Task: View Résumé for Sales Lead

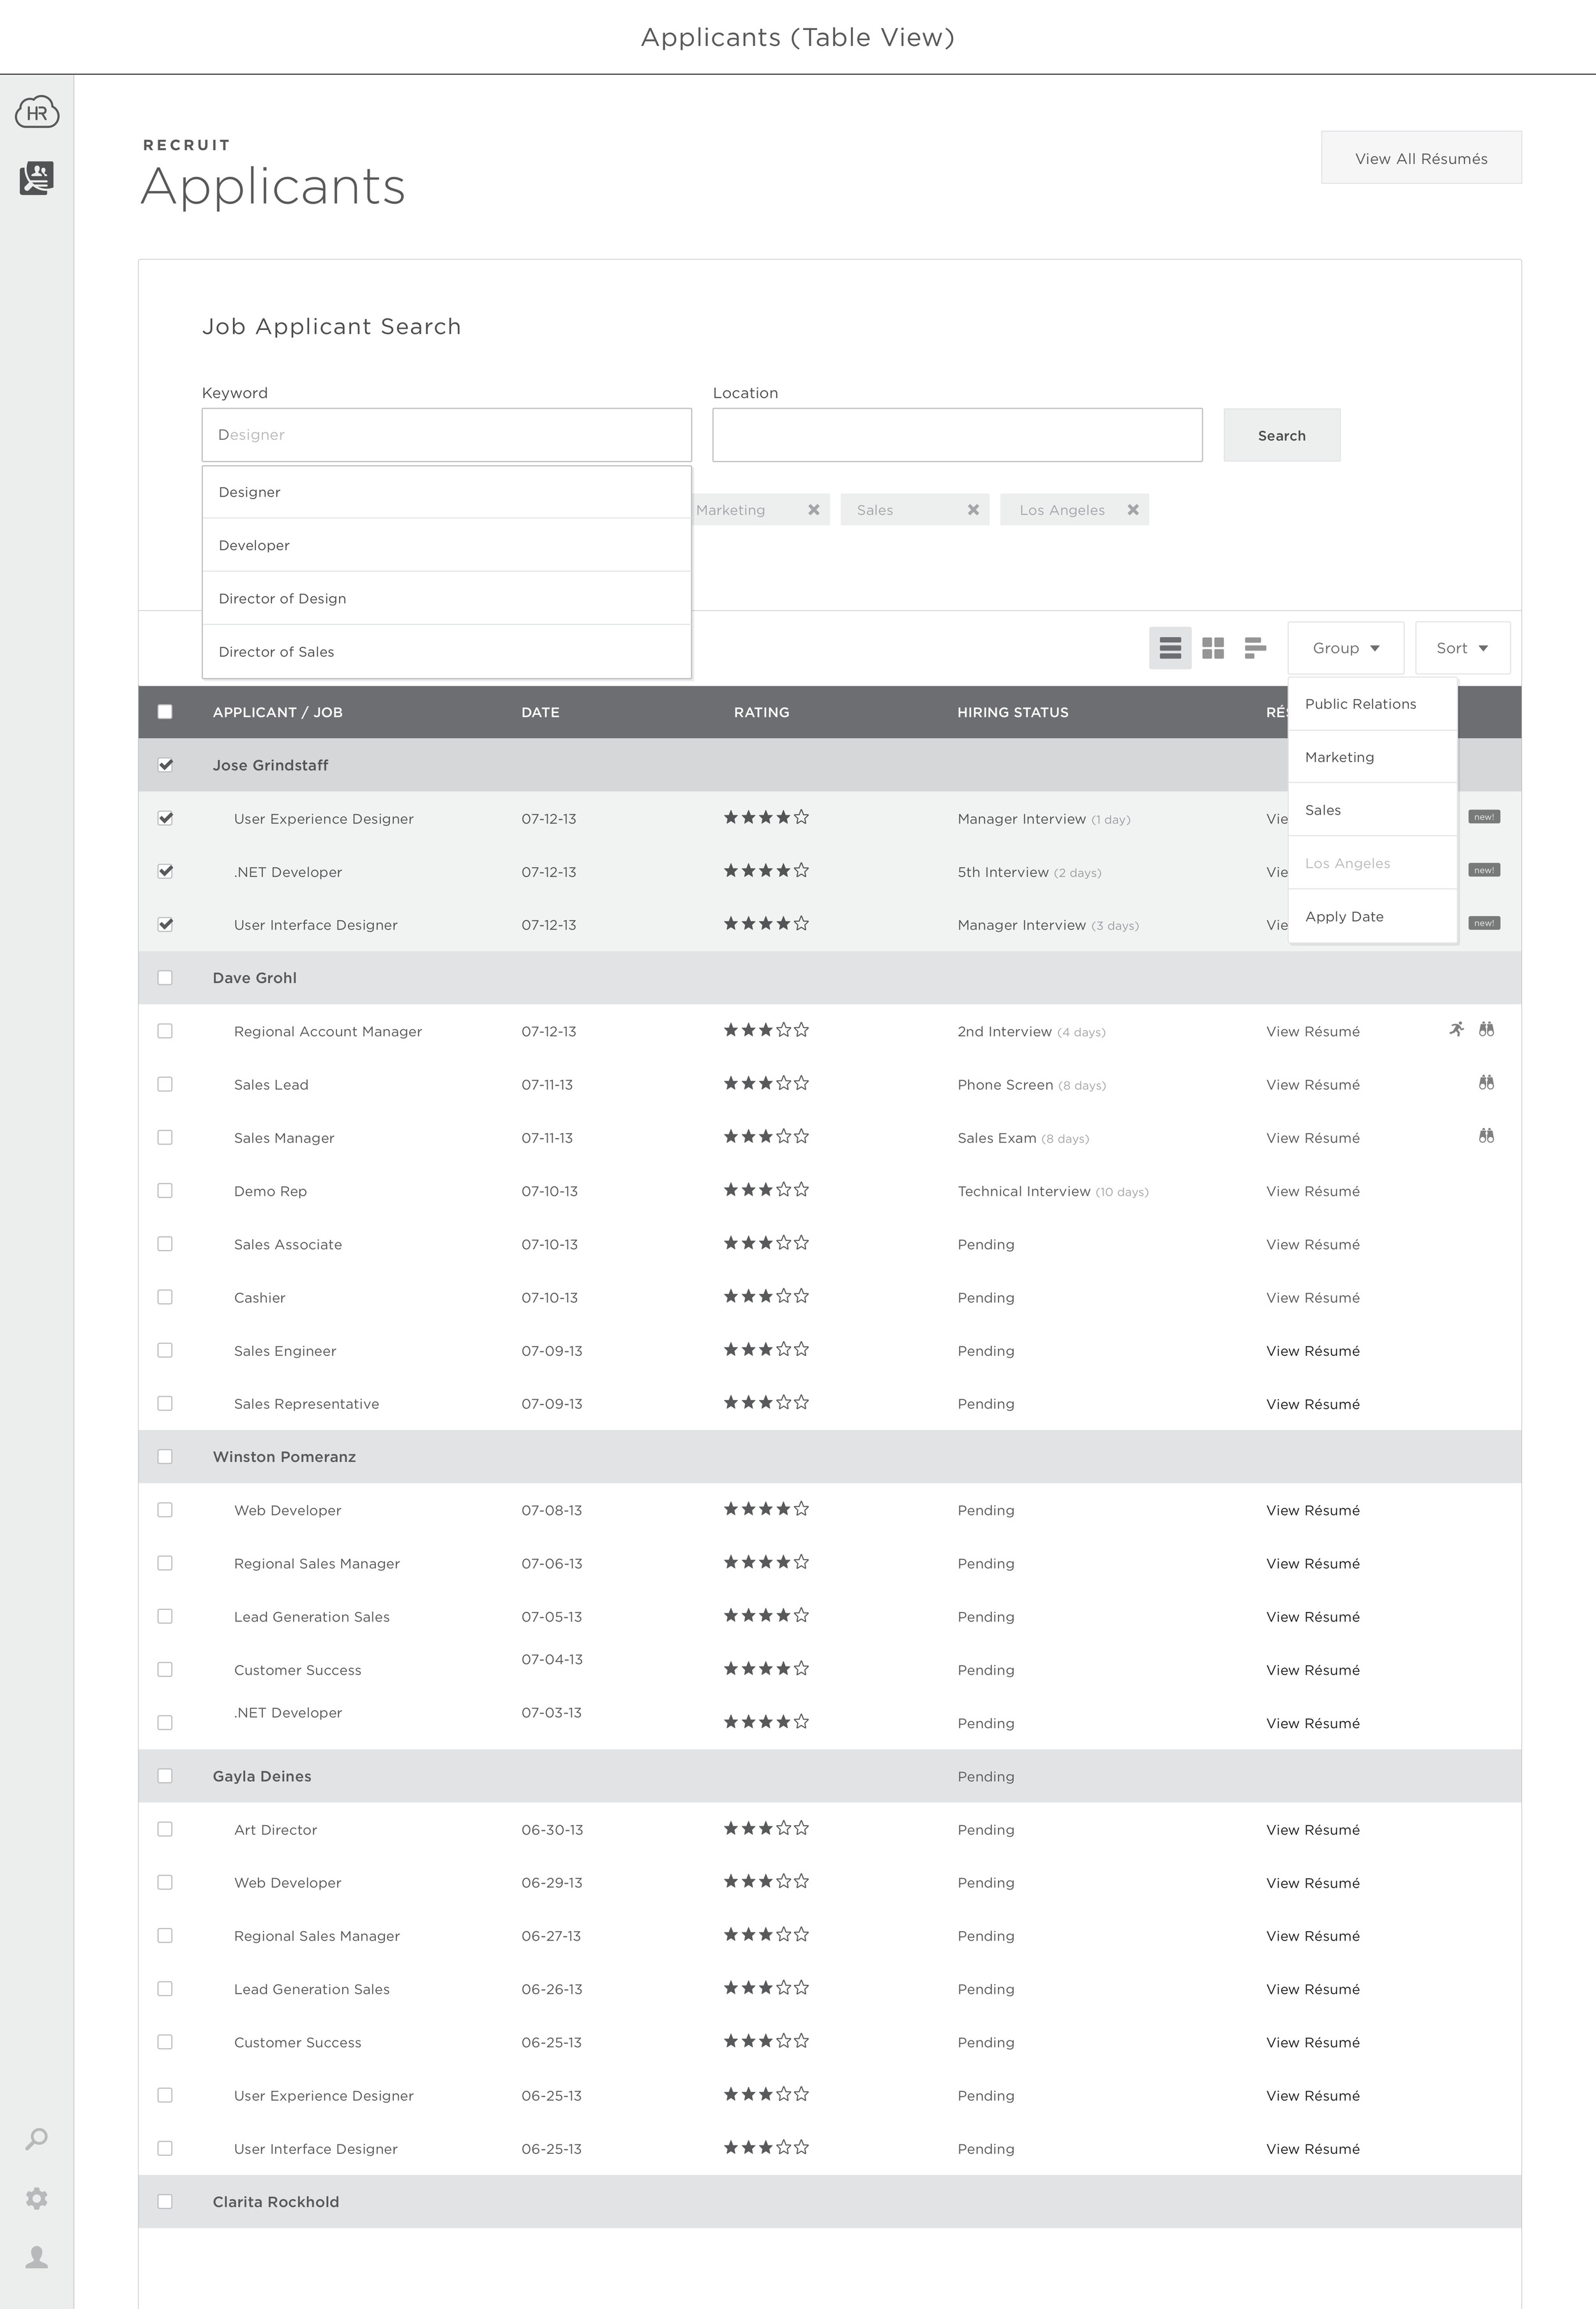Action: 1313,1085
